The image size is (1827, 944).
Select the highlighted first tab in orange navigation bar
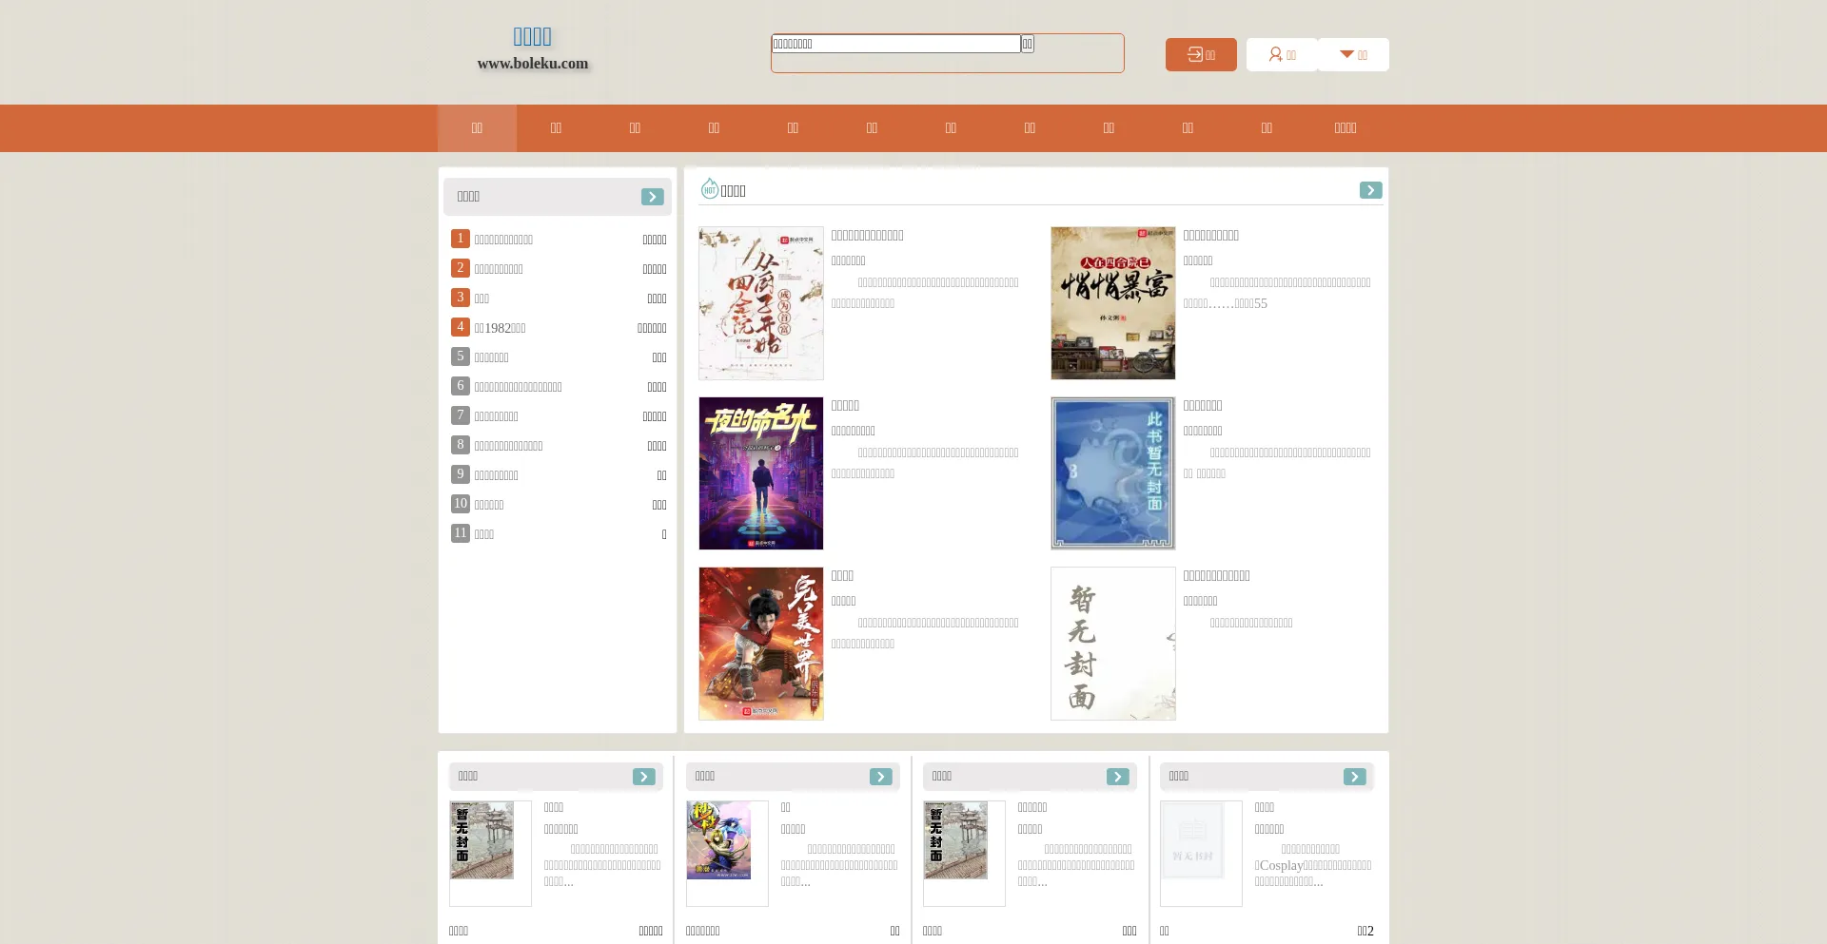coord(477,128)
